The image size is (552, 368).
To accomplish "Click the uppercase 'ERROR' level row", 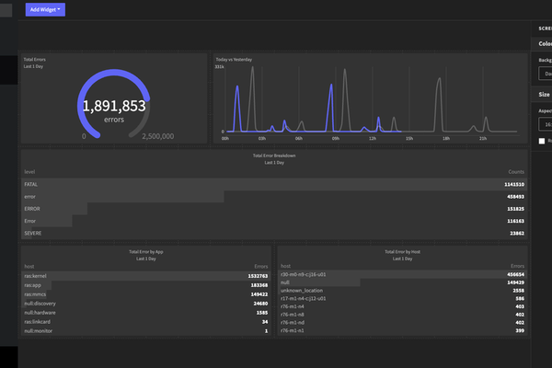I will (274, 209).
